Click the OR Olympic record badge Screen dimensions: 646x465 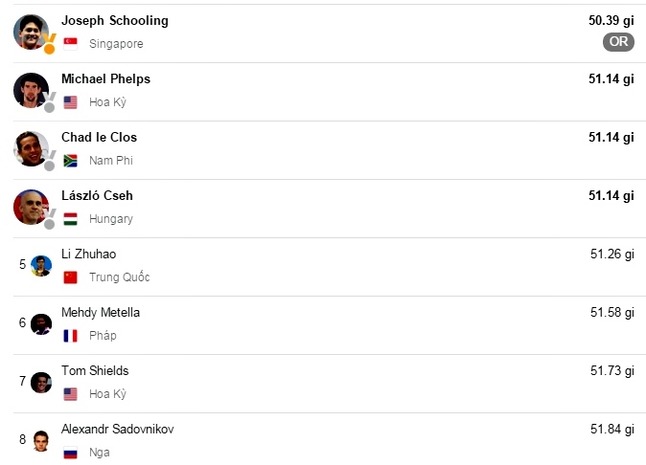tap(618, 42)
